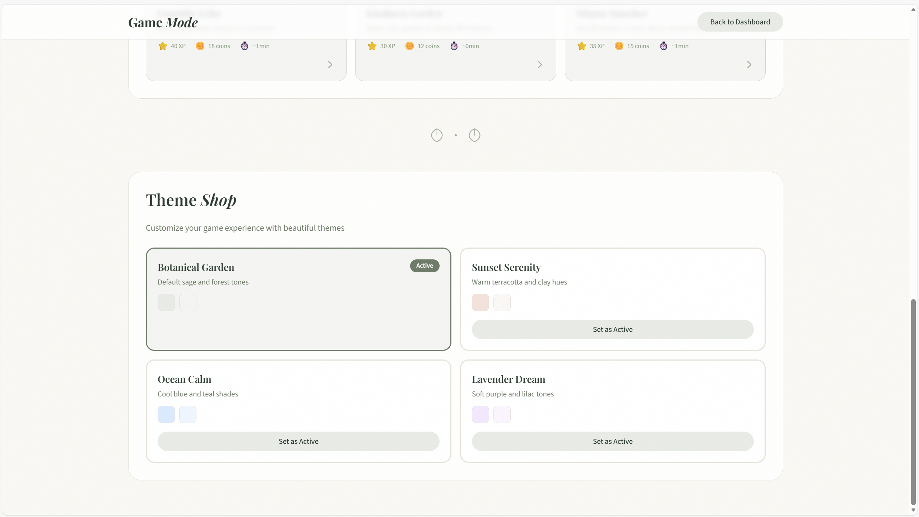Click the right leaf divider icon
This screenshot has width=919, height=517.
pos(474,135)
